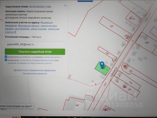Open the parcel address link
This screenshot has height=118, width=157.
[32, 27]
